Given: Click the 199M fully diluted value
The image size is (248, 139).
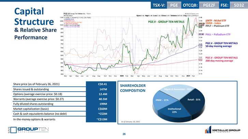Looking at the screenshot, I should [x=103, y=104].
